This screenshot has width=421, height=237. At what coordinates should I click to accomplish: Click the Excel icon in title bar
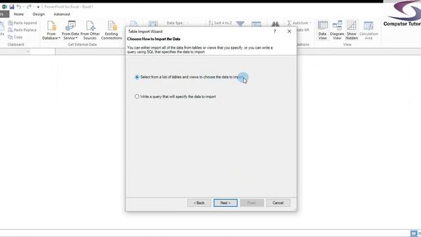coord(5,7)
